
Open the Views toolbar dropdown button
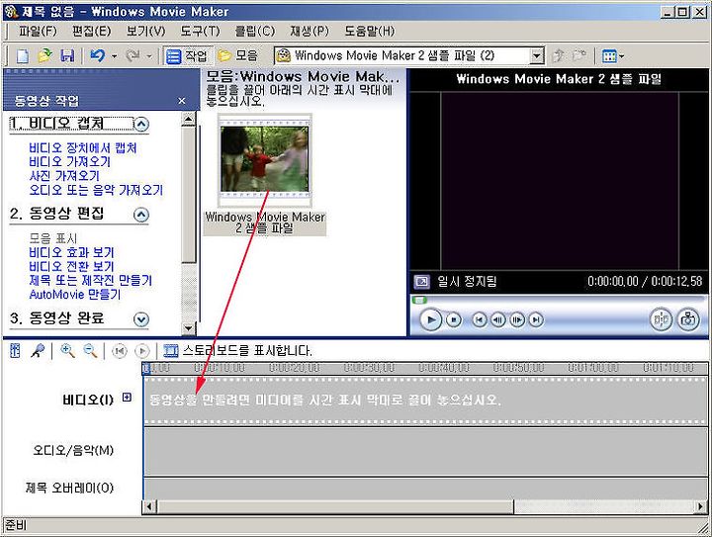tap(612, 56)
